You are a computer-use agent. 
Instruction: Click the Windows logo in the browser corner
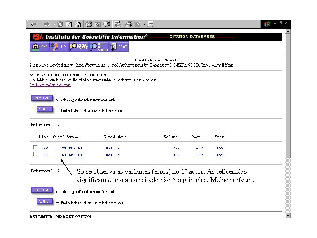point(267,24)
